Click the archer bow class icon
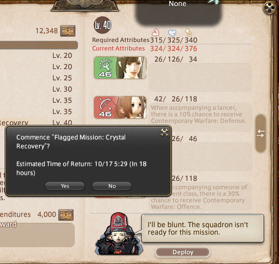The height and width of the screenshot is (264, 279). [105, 107]
